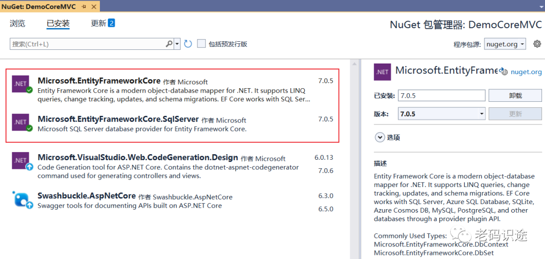Click Swashbuckle available version 6.5.0
The width and height of the screenshot is (545, 259).
click(x=325, y=209)
